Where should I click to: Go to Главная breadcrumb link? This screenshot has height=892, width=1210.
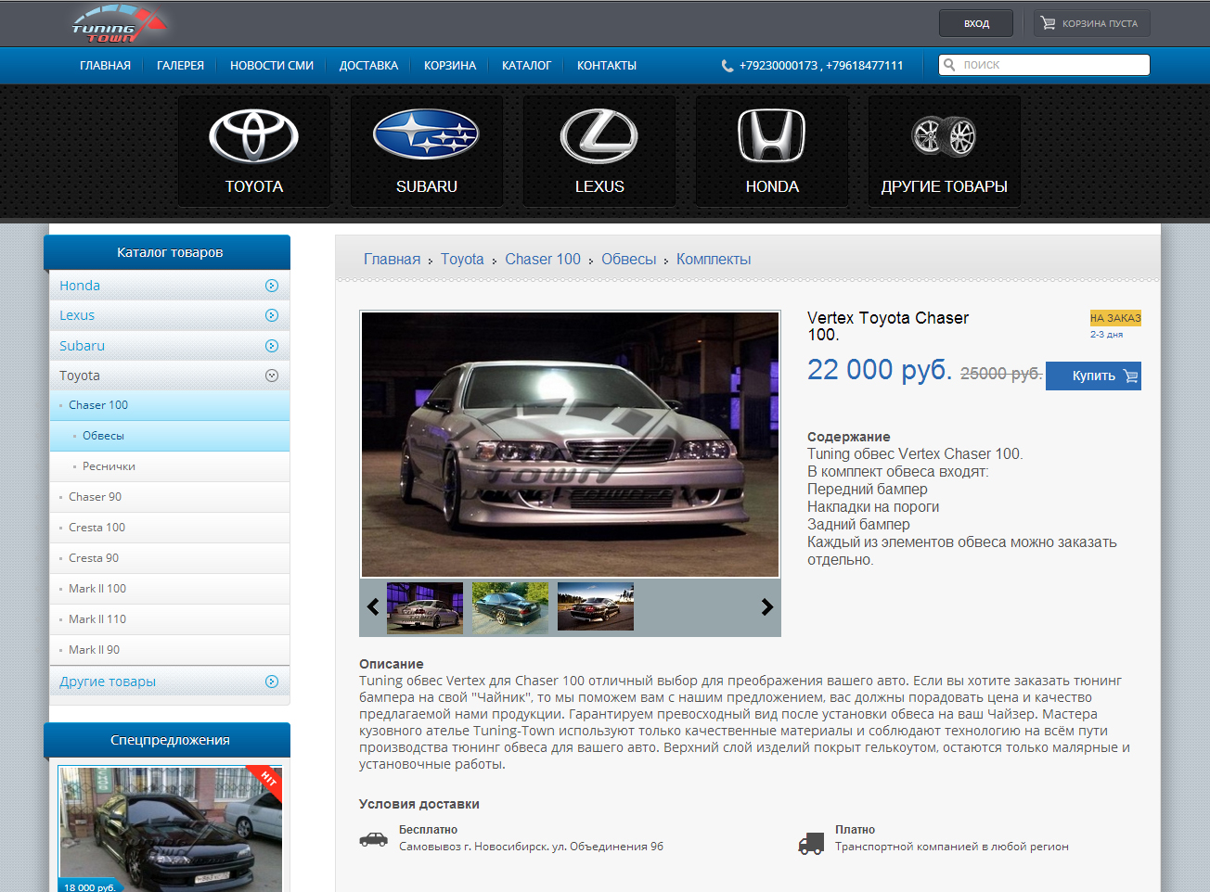[x=392, y=260]
